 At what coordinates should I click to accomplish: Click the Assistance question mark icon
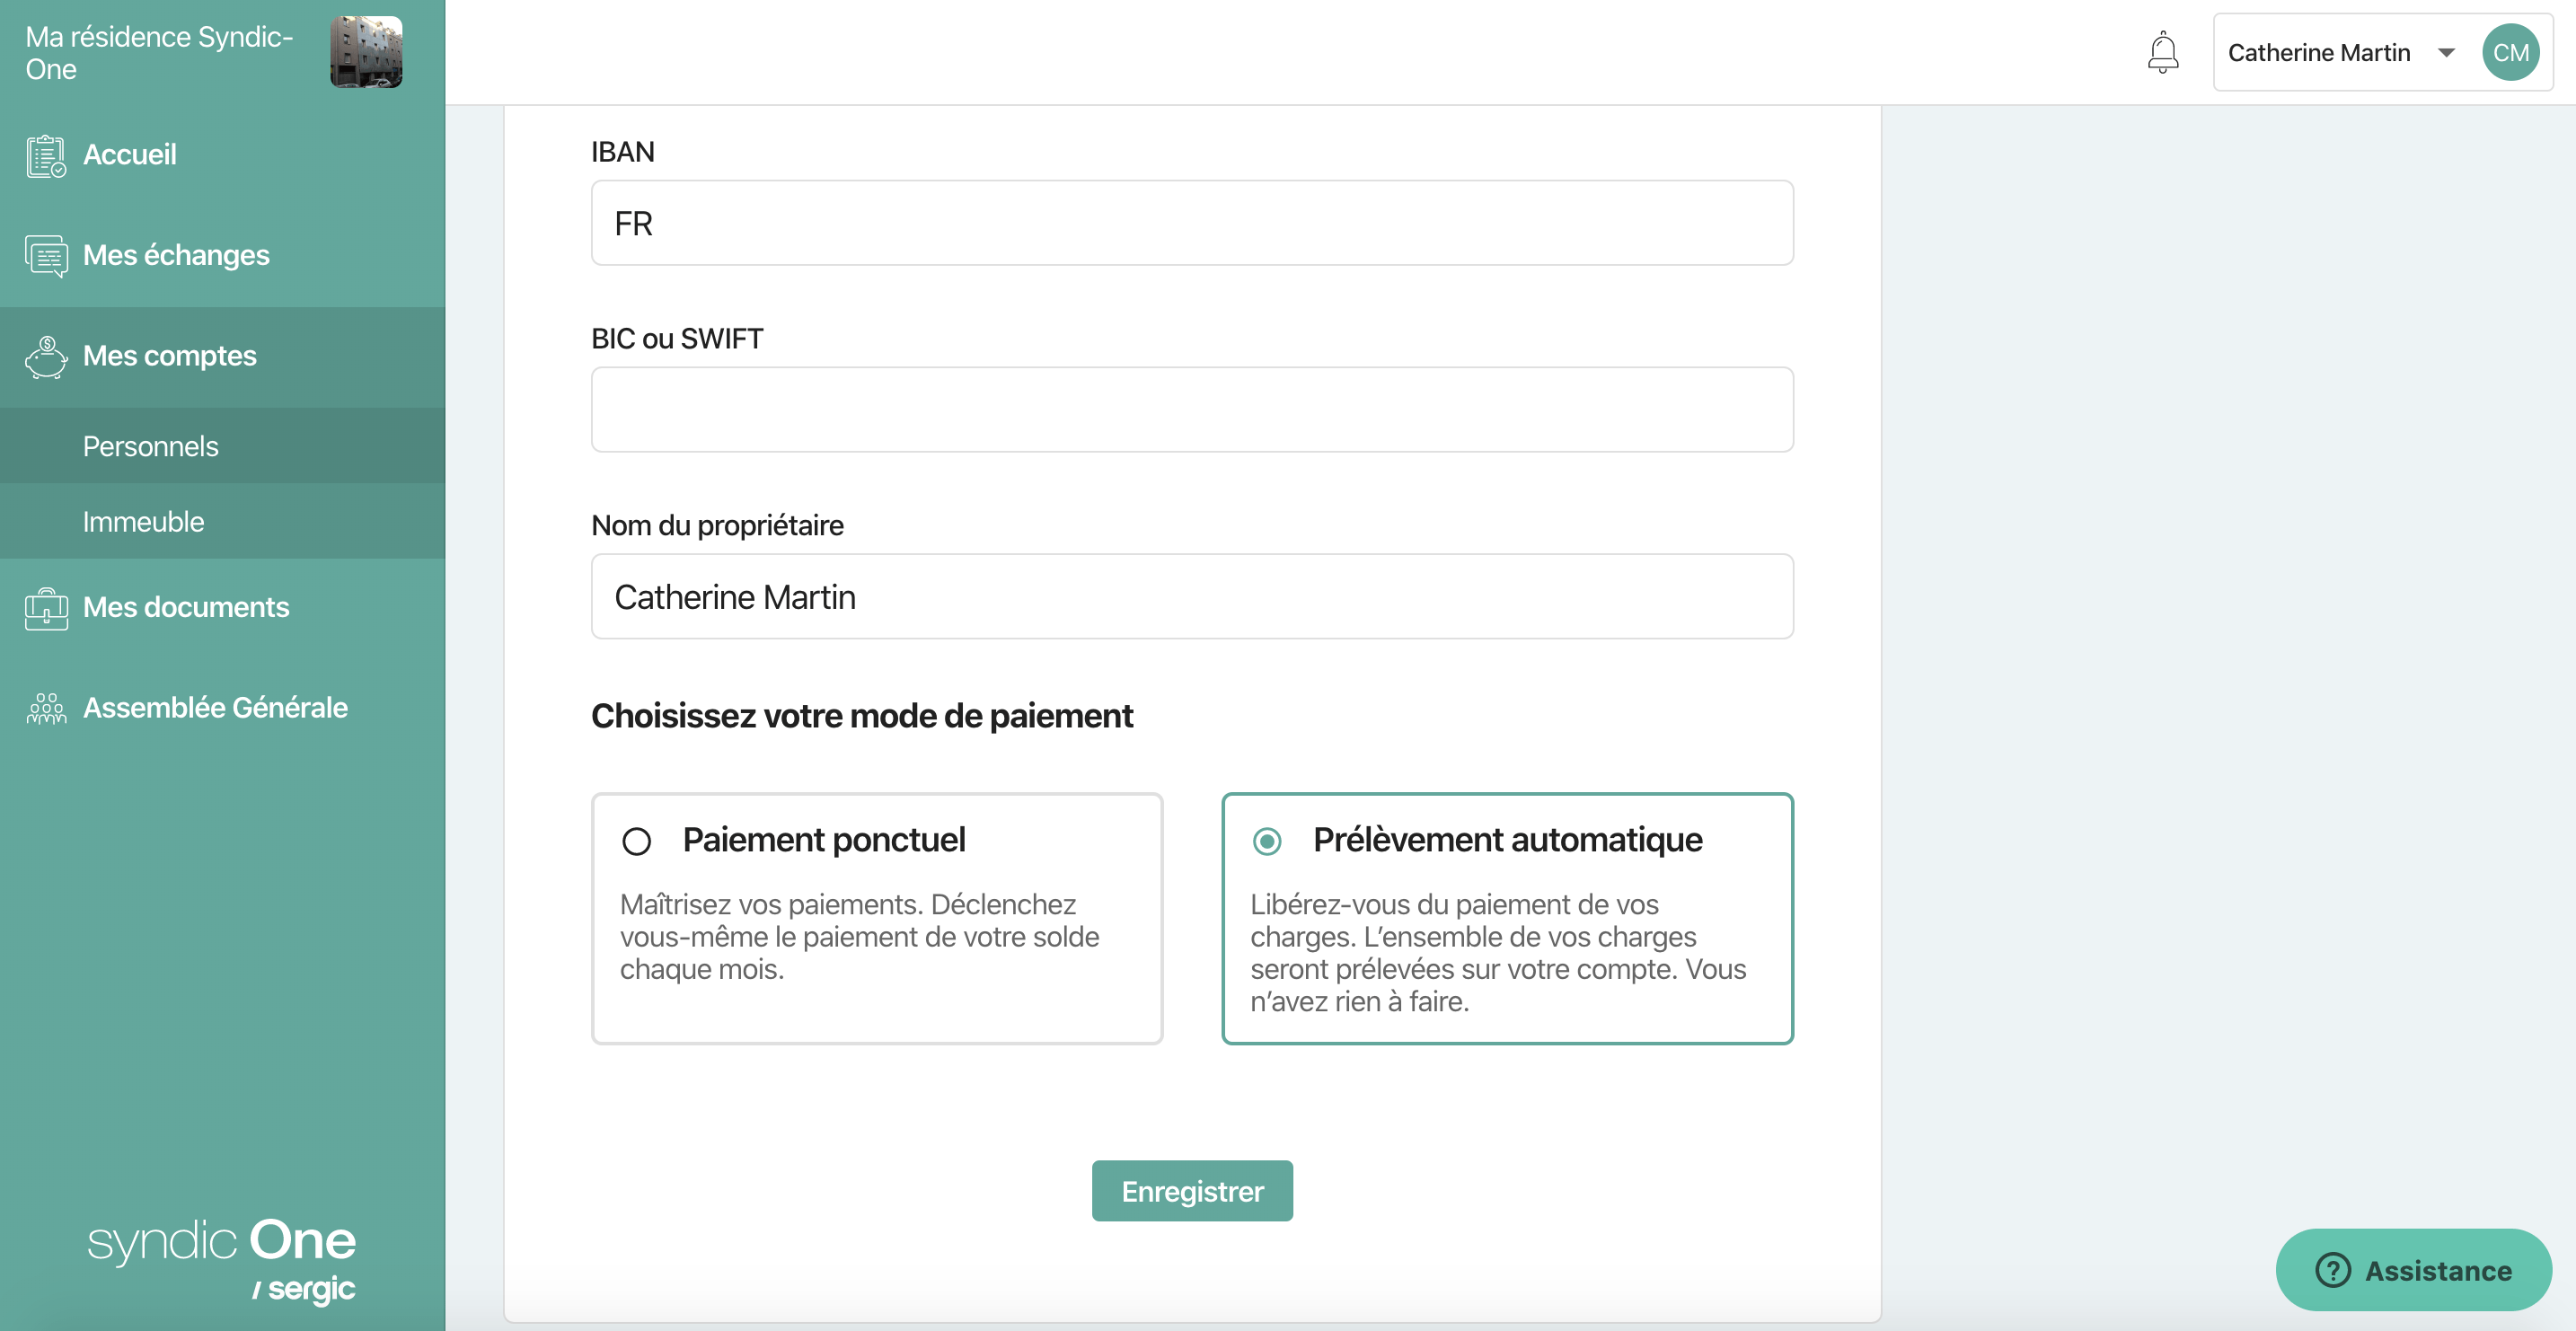(2332, 1270)
